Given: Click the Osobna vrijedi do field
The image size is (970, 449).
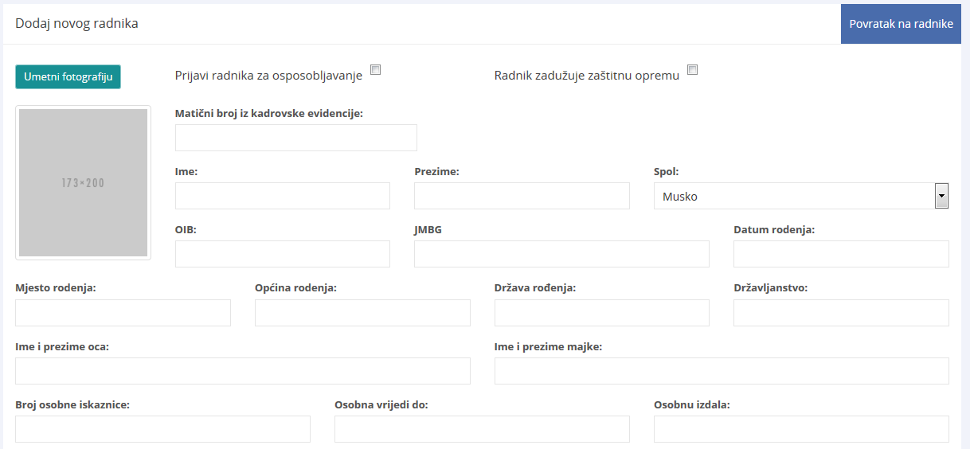Looking at the screenshot, I should tap(482, 429).
